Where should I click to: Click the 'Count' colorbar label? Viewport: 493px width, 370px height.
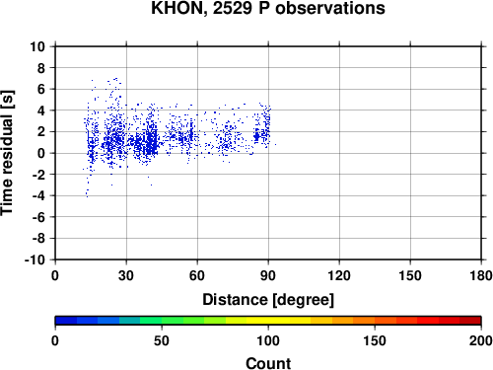[268, 363]
